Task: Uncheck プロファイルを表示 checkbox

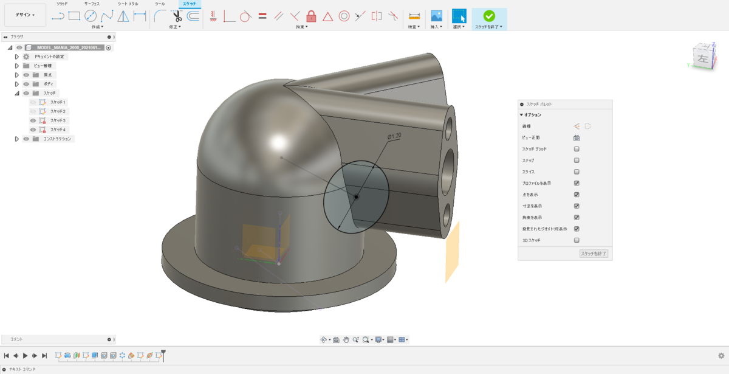Action: click(577, 183)
